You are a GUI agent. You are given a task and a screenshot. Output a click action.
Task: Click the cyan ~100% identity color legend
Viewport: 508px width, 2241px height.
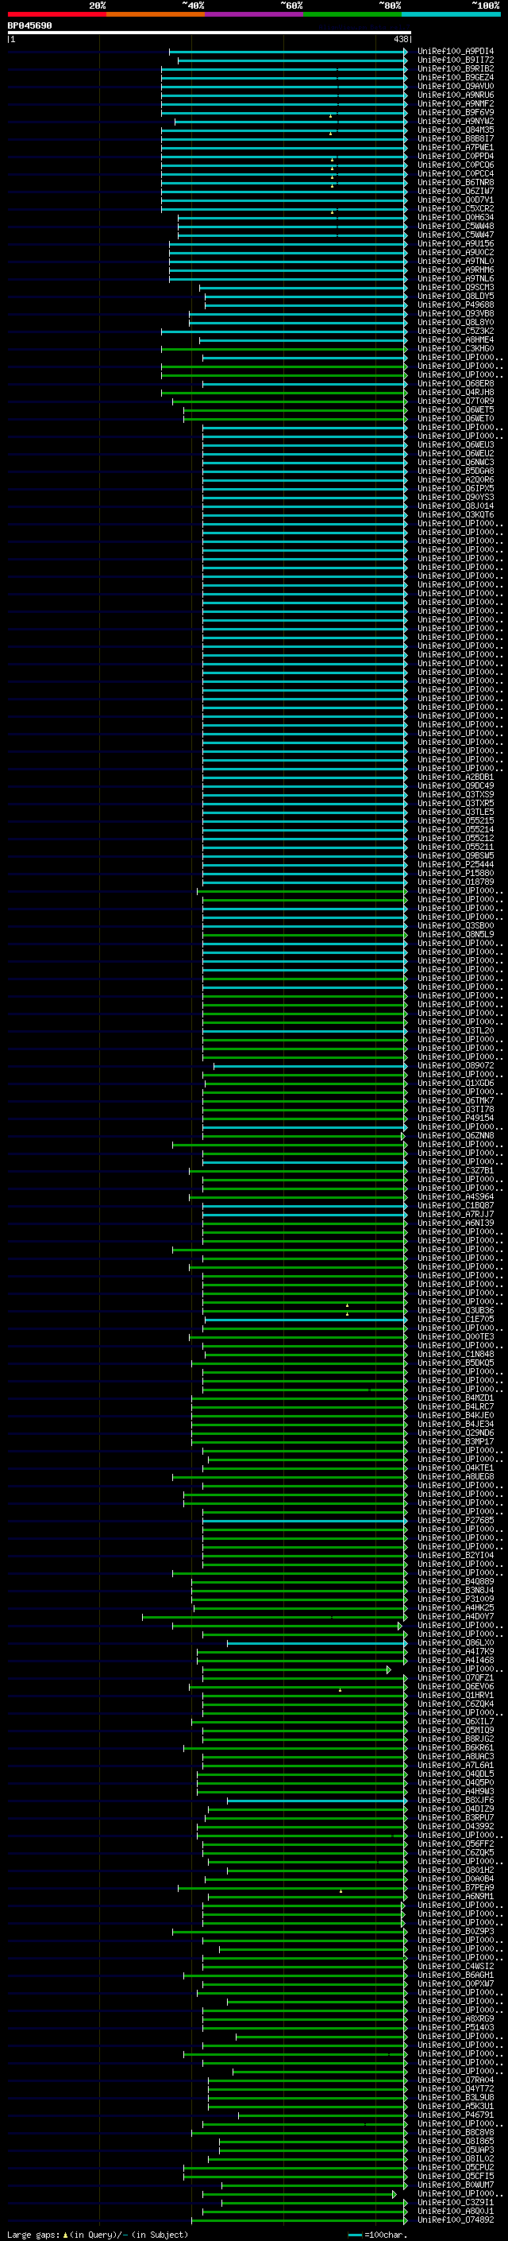[451, 14]
